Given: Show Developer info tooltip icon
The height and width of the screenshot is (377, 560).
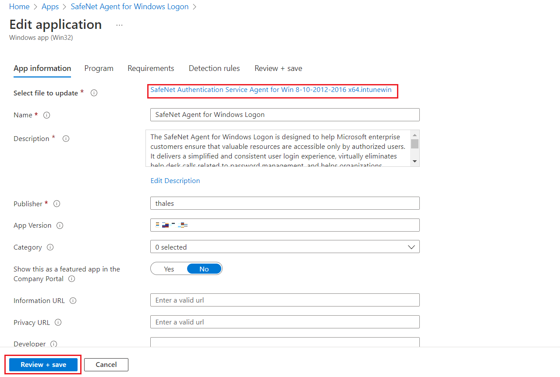Looking at the screenshot, I should [x=54, y=344].
